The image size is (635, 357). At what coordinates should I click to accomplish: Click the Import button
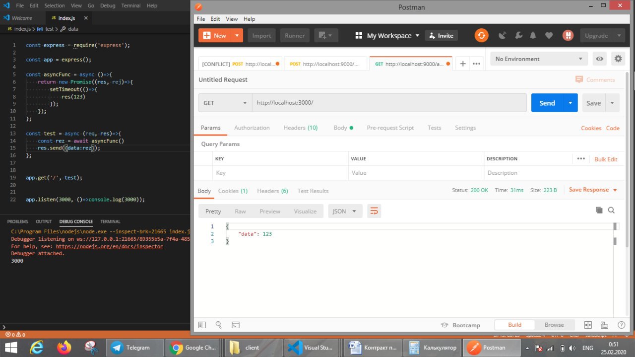coord(261,35)
